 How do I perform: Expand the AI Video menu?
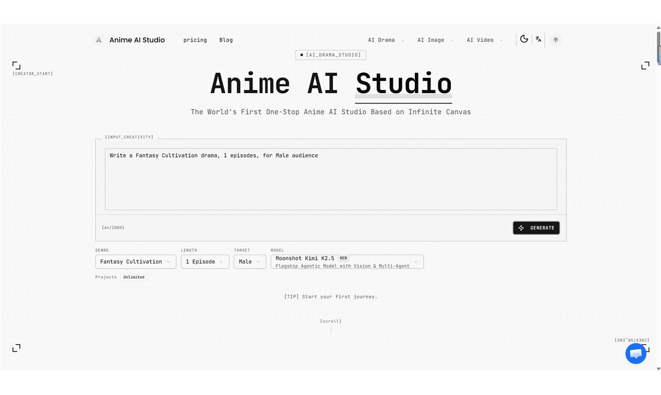(x=485, y=40)
